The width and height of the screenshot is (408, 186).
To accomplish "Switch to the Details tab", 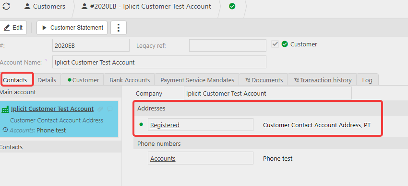I will pos(47,80).
